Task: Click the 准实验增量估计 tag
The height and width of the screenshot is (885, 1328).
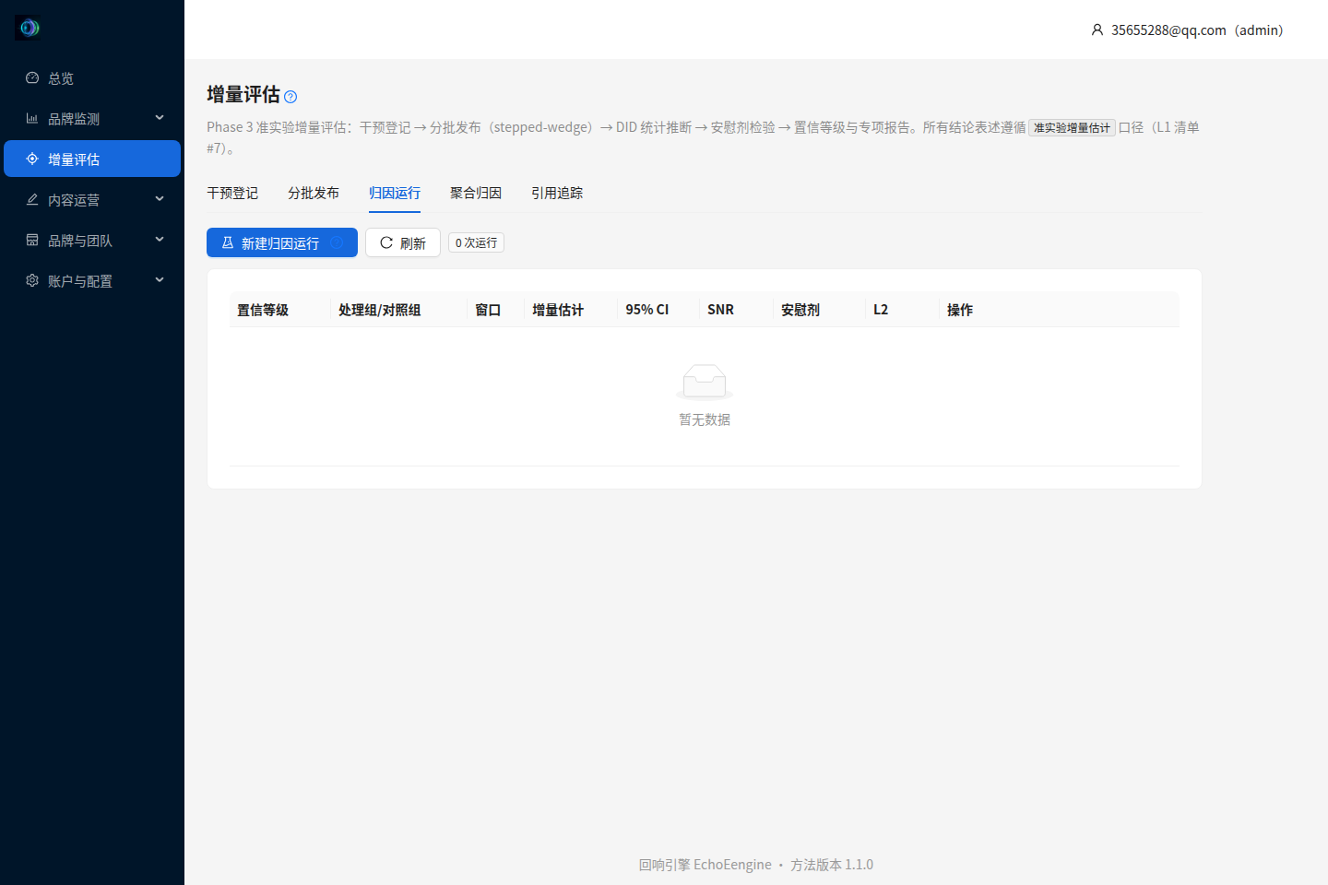Action: pos(1072,128)
